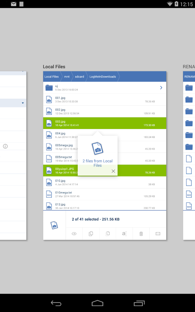Tap the trash delete icon
The height and width of the screenshot is (312, 195).
(141, 234)
